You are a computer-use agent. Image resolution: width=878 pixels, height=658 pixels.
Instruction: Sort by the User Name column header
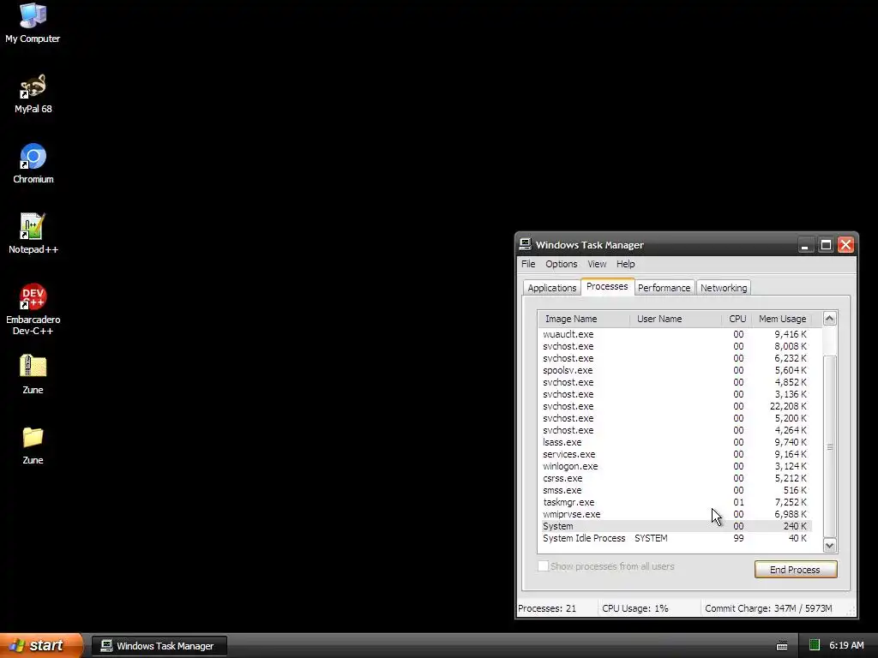coord(676,319)
